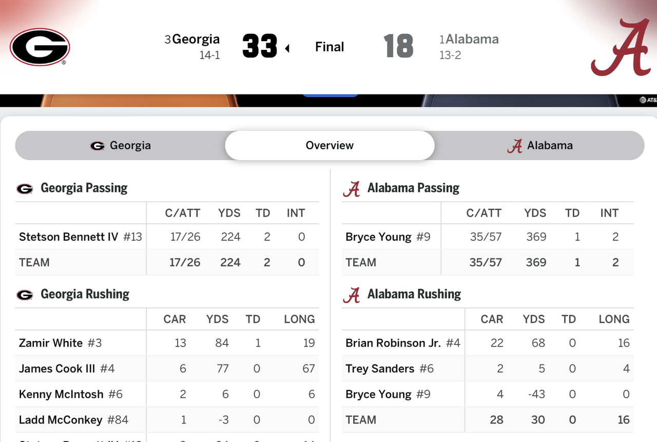
Task: Open Brian Robinson Jr. player link
Action: click(x=393, y=343)
